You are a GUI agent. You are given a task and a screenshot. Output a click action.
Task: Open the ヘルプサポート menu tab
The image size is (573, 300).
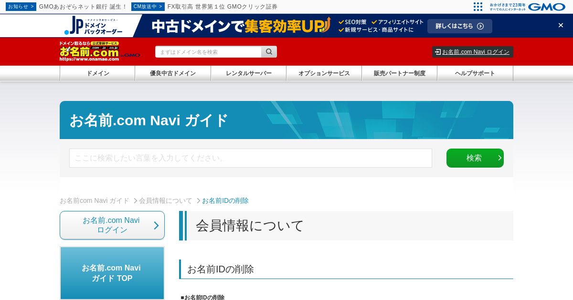pos(475,73)
